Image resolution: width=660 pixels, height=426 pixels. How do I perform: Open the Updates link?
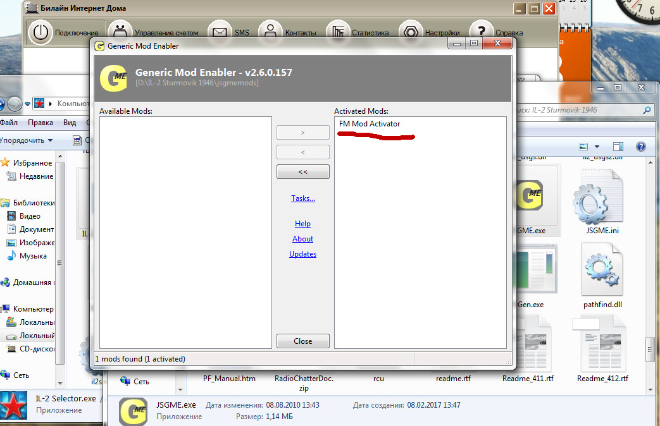click(x=302, y=253)
